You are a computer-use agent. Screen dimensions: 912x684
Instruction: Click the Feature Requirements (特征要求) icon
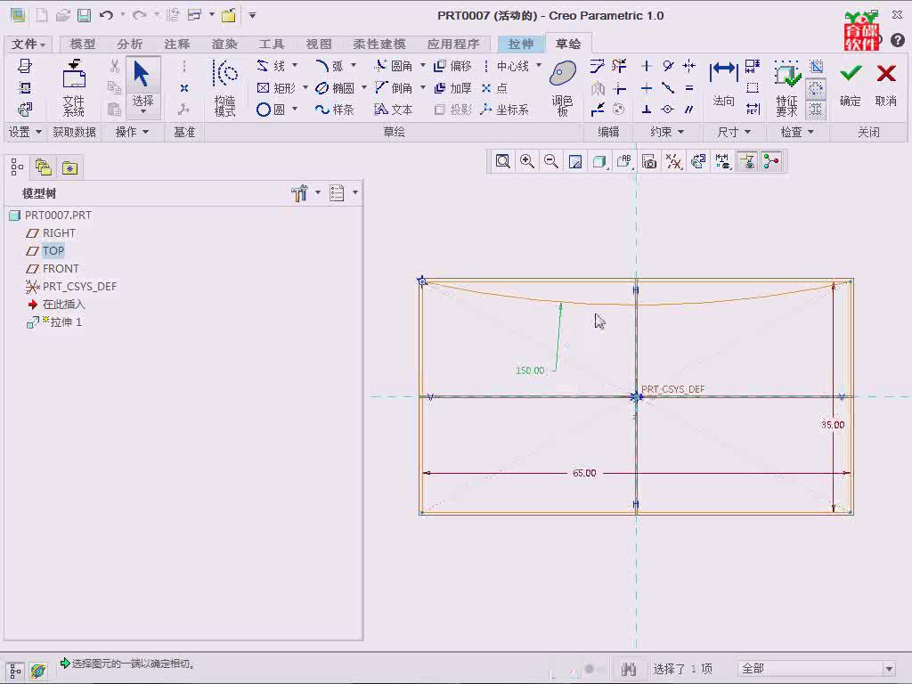pyautogui.click(x=786, y=87)
